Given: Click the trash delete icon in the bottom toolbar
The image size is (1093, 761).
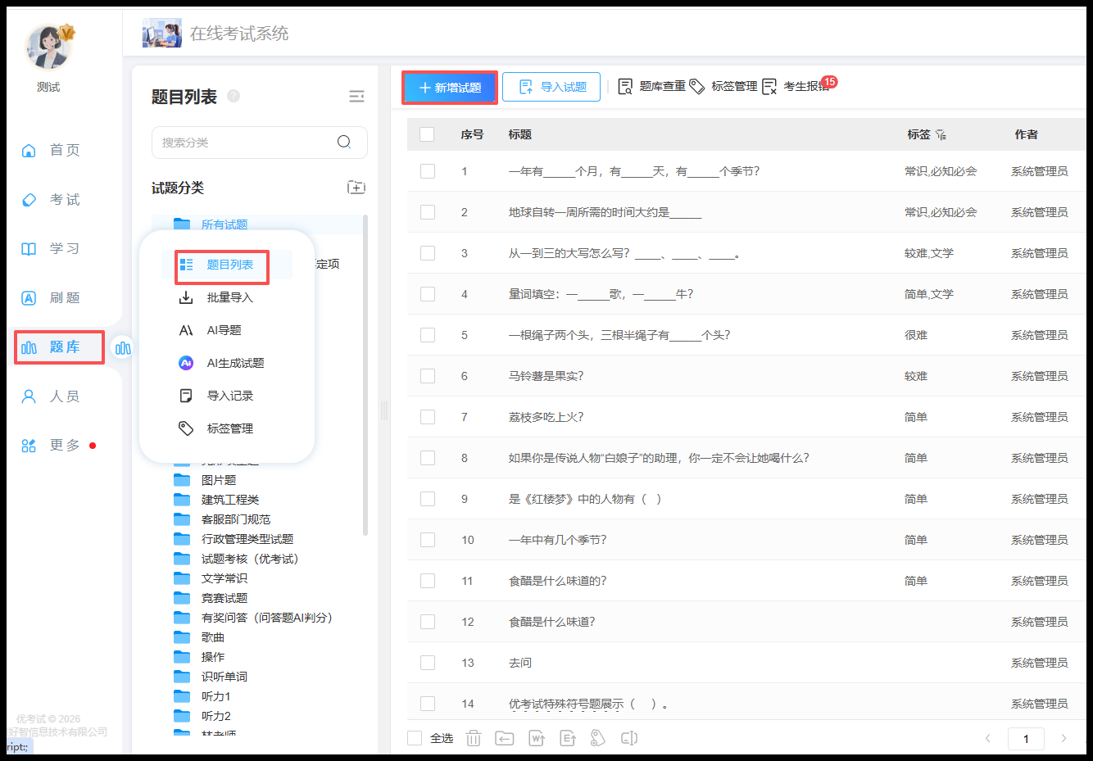Looking at the screenshot, I should [474, 738].
